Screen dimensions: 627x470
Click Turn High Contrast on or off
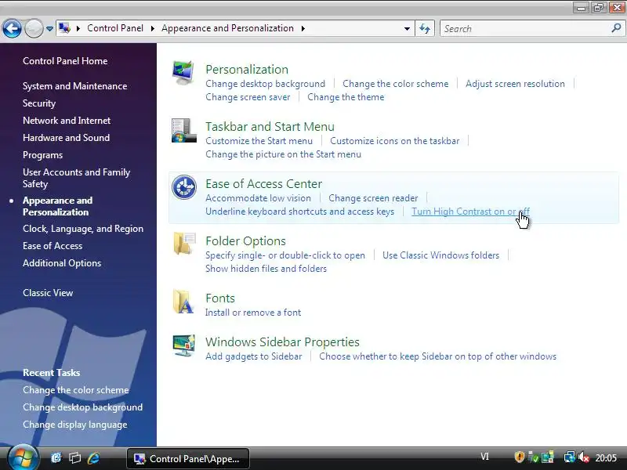point(471,211)
